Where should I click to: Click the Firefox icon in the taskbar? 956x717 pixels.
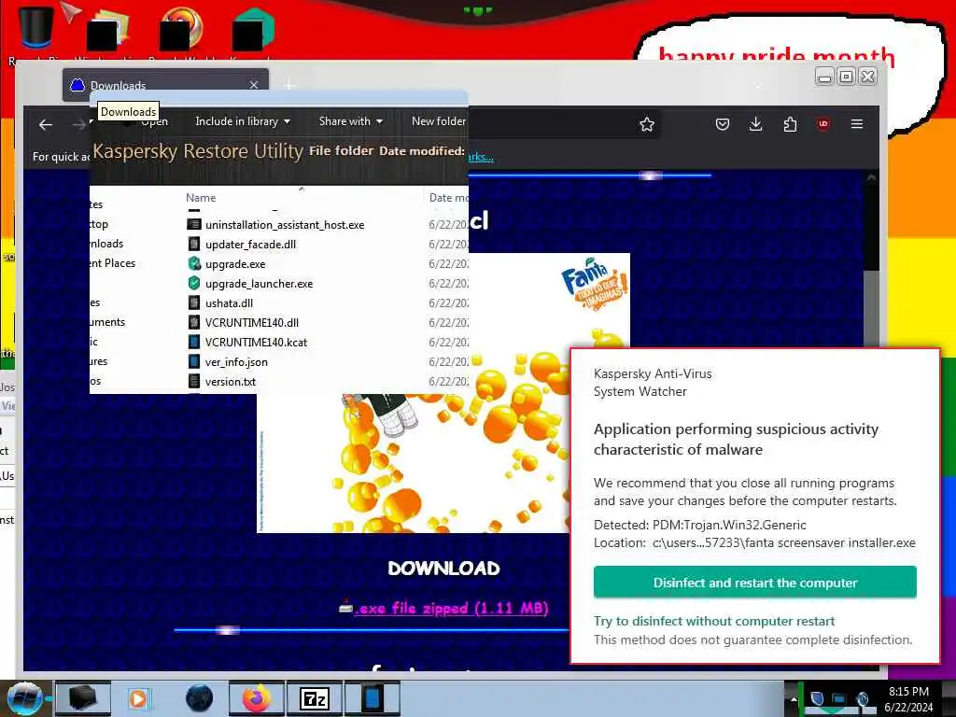point(256,698)
